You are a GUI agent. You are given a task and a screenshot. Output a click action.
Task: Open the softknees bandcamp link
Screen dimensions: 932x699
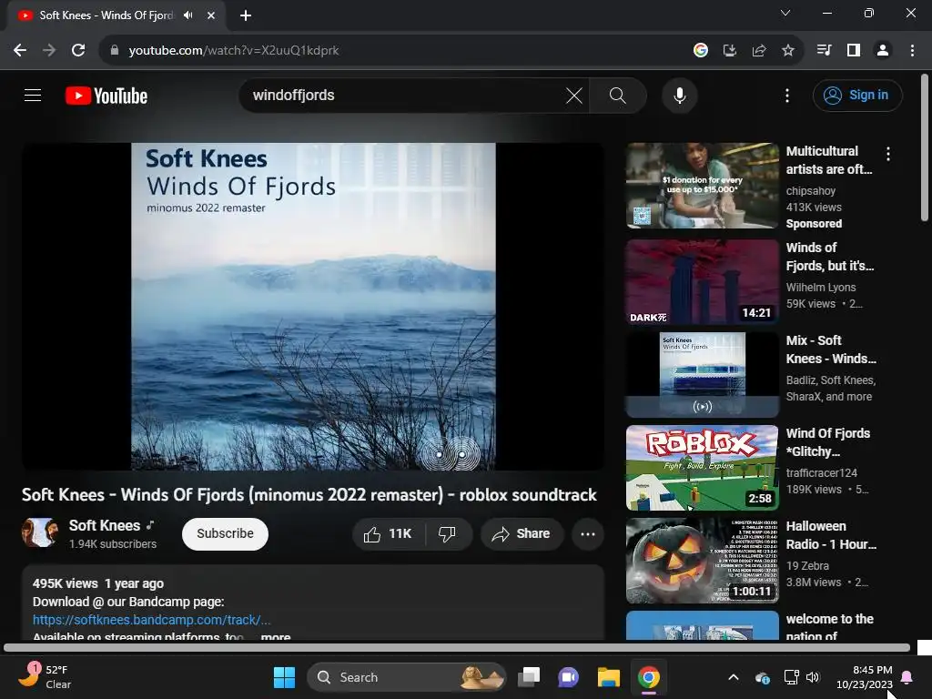click(x=152, y=619)
